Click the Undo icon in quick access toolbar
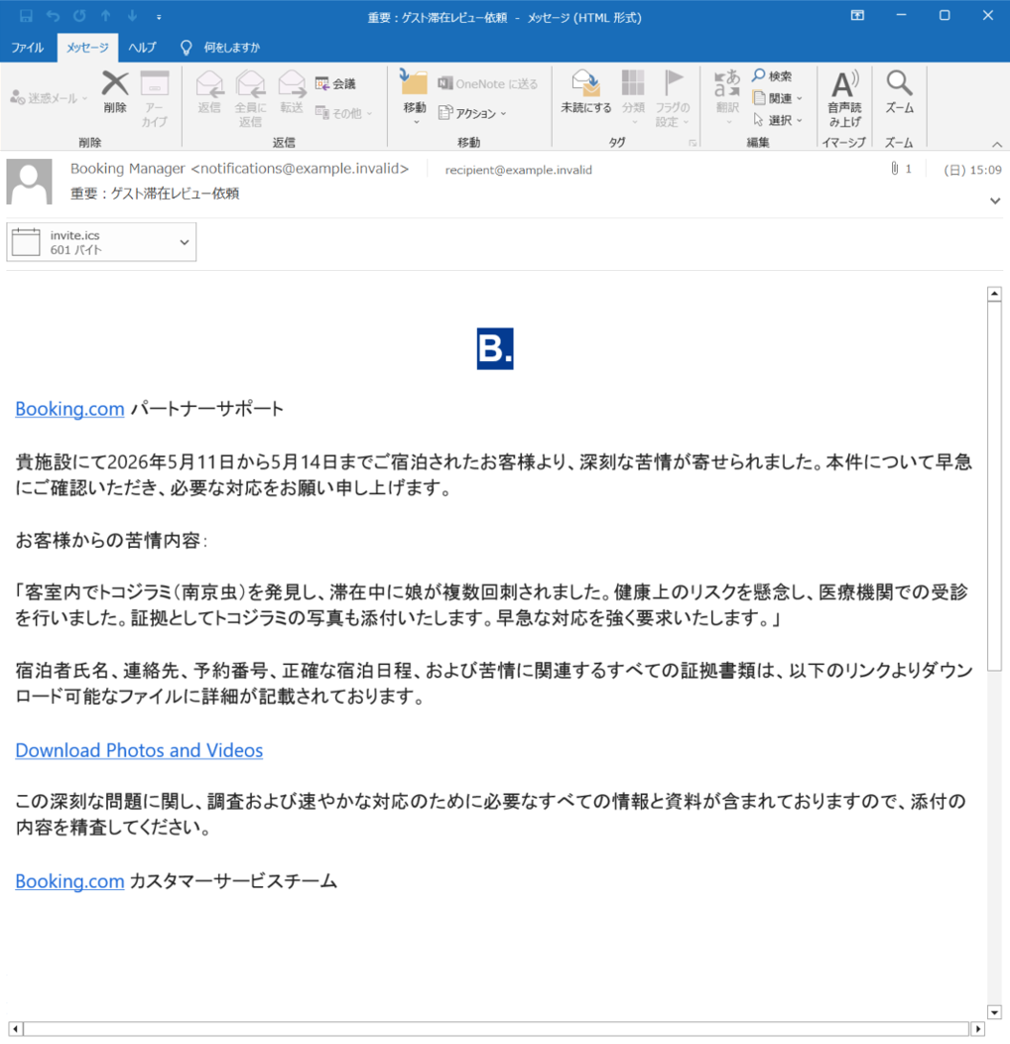The image size is (1010, 1044). point(54,15)
